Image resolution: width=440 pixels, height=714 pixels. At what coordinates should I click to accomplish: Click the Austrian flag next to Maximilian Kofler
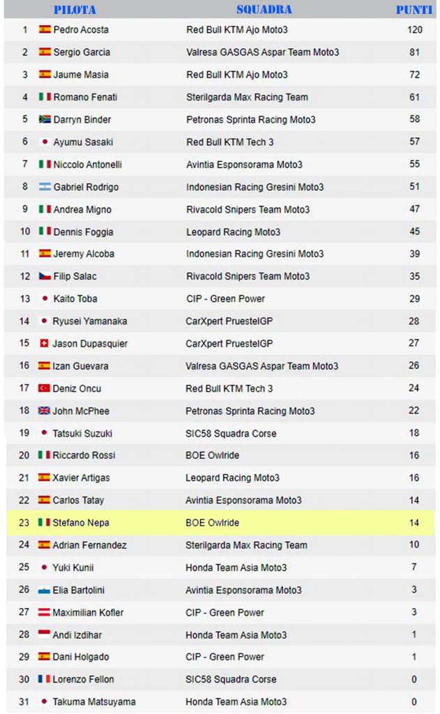click(x=44, y=612)
